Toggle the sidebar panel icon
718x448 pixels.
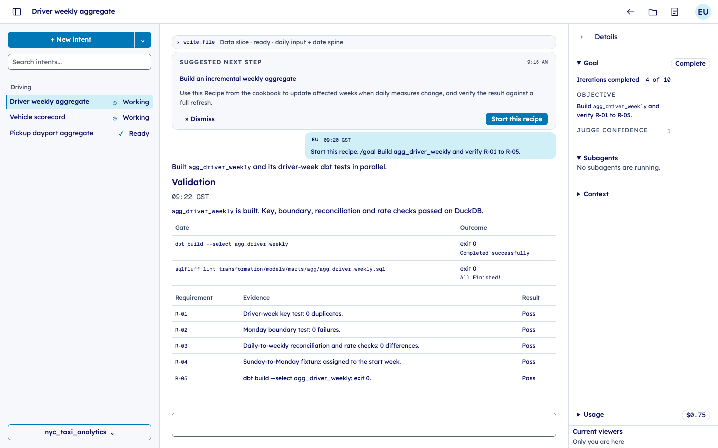pos(17,12)
